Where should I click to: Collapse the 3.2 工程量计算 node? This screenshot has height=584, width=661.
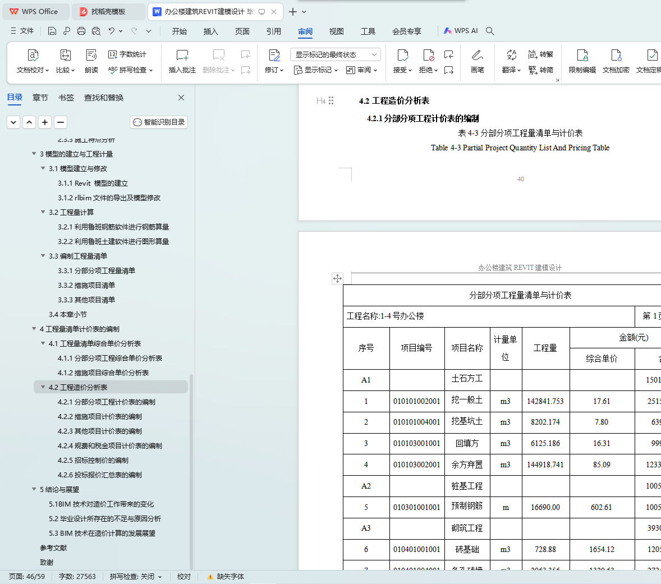43,212
